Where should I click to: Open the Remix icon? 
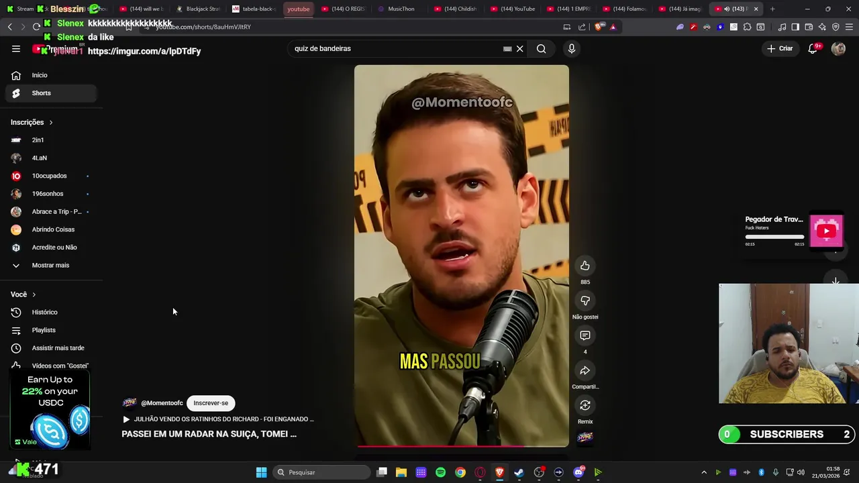585,405
